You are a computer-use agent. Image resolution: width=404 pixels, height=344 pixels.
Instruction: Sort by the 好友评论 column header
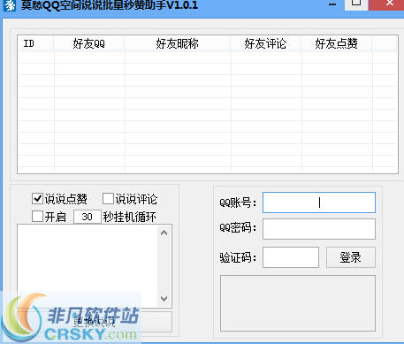pyautogui.click(x=265, y=43)
